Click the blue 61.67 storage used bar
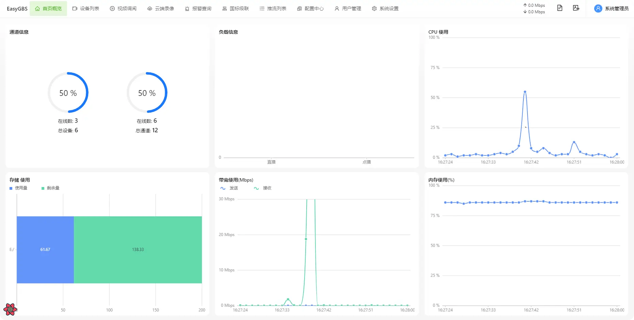The image size is (634, 320). click(45, 250)
